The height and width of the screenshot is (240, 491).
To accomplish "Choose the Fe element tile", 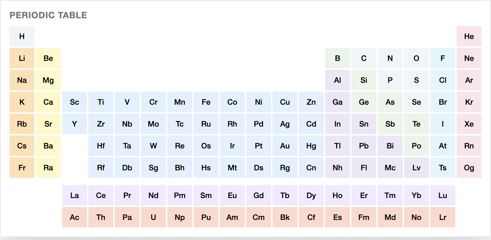I will (206, 102).
